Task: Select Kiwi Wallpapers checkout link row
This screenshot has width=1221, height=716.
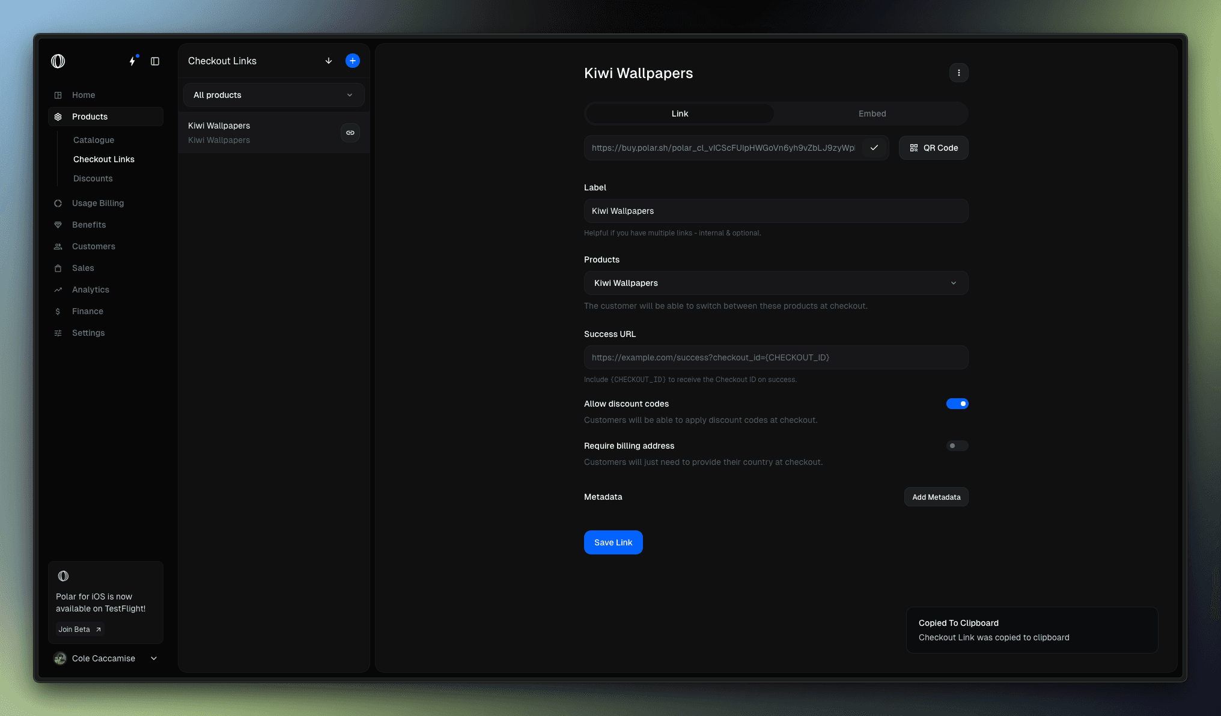Action: (x=274, y=133)
